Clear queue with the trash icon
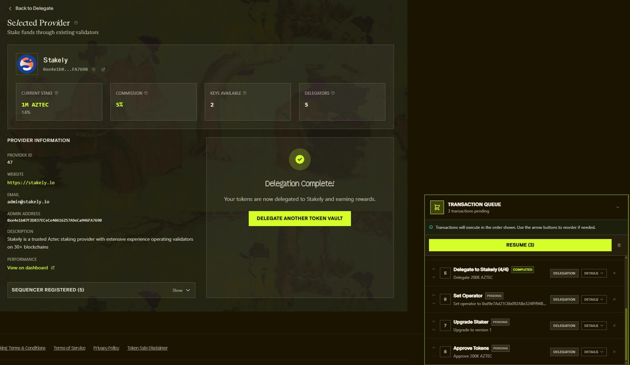 point(619,245)
